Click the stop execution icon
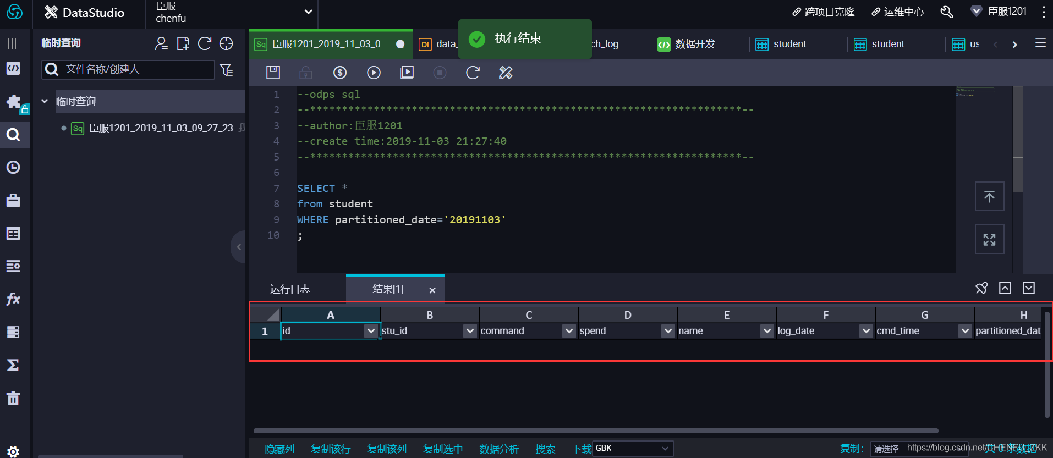 pyautogui.click(x=440, y=72)
